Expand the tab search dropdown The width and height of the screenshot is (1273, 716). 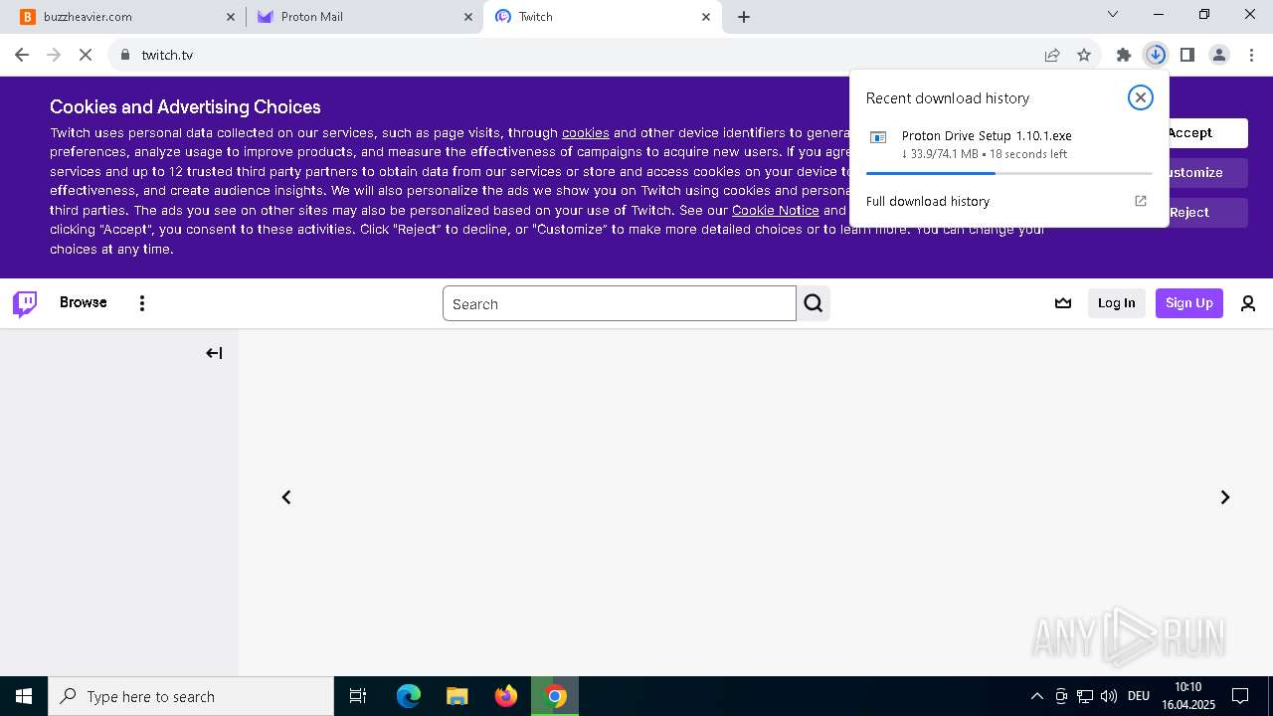click(1113, 14)
